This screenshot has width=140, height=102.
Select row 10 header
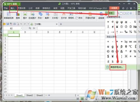point(5,64)
